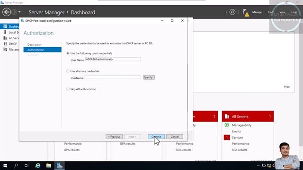Open Performance in All Servers tile
The image size is (303, 170).
coord(241,144)
